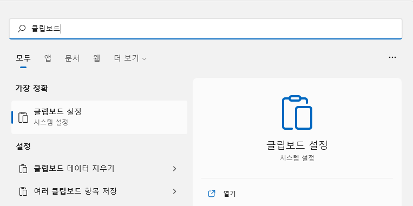
Task: Click the open-in-new-window icon next to 열기
Action: [212, 194]
